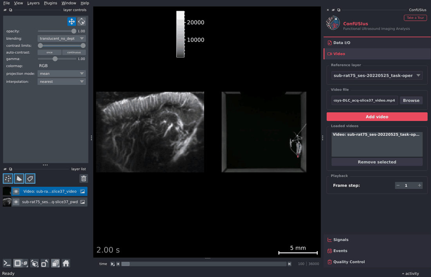Click contrast limits right handle
The height and width of the screenshot is (277, 431).
(x=83, y=45)
